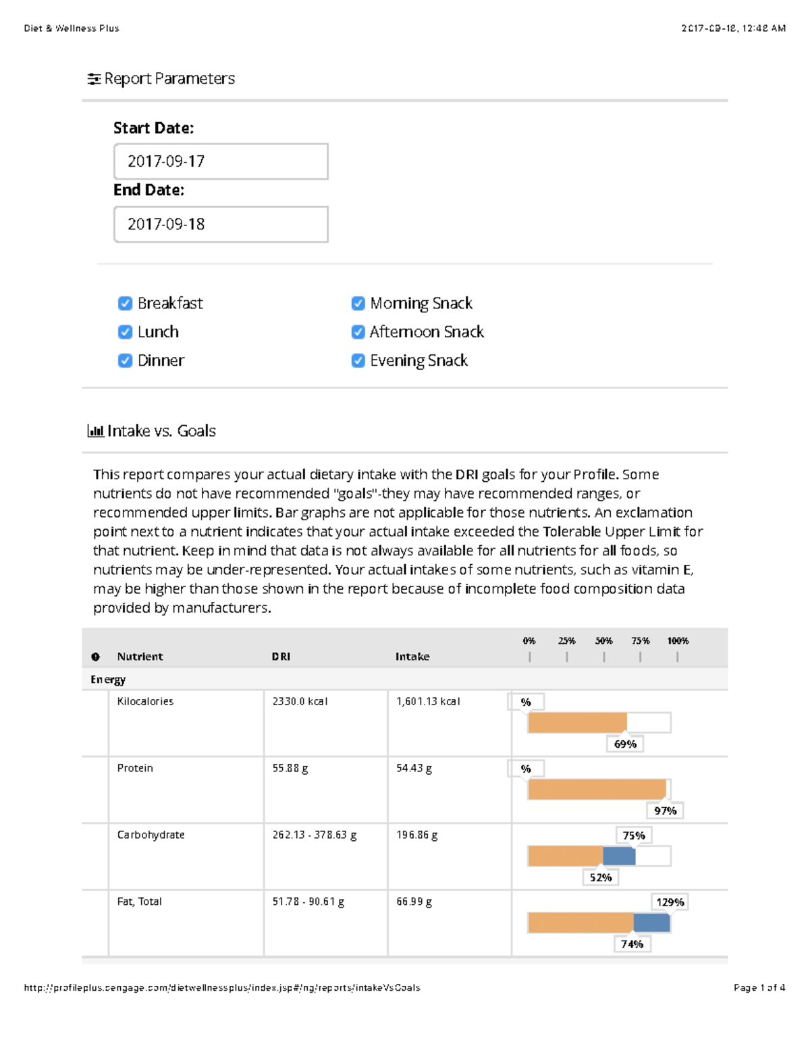
Task: Click the checkmark icon next to Breakfast
Action: point(125,303)
